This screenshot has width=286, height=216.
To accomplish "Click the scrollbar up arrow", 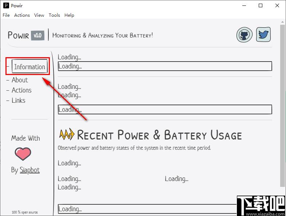I will (282, 22).
